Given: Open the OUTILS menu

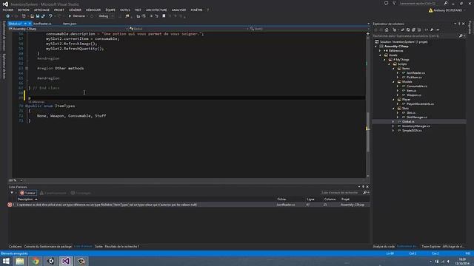Looking at the screenshot, I should pyautogui.click(x=125, y=10).
